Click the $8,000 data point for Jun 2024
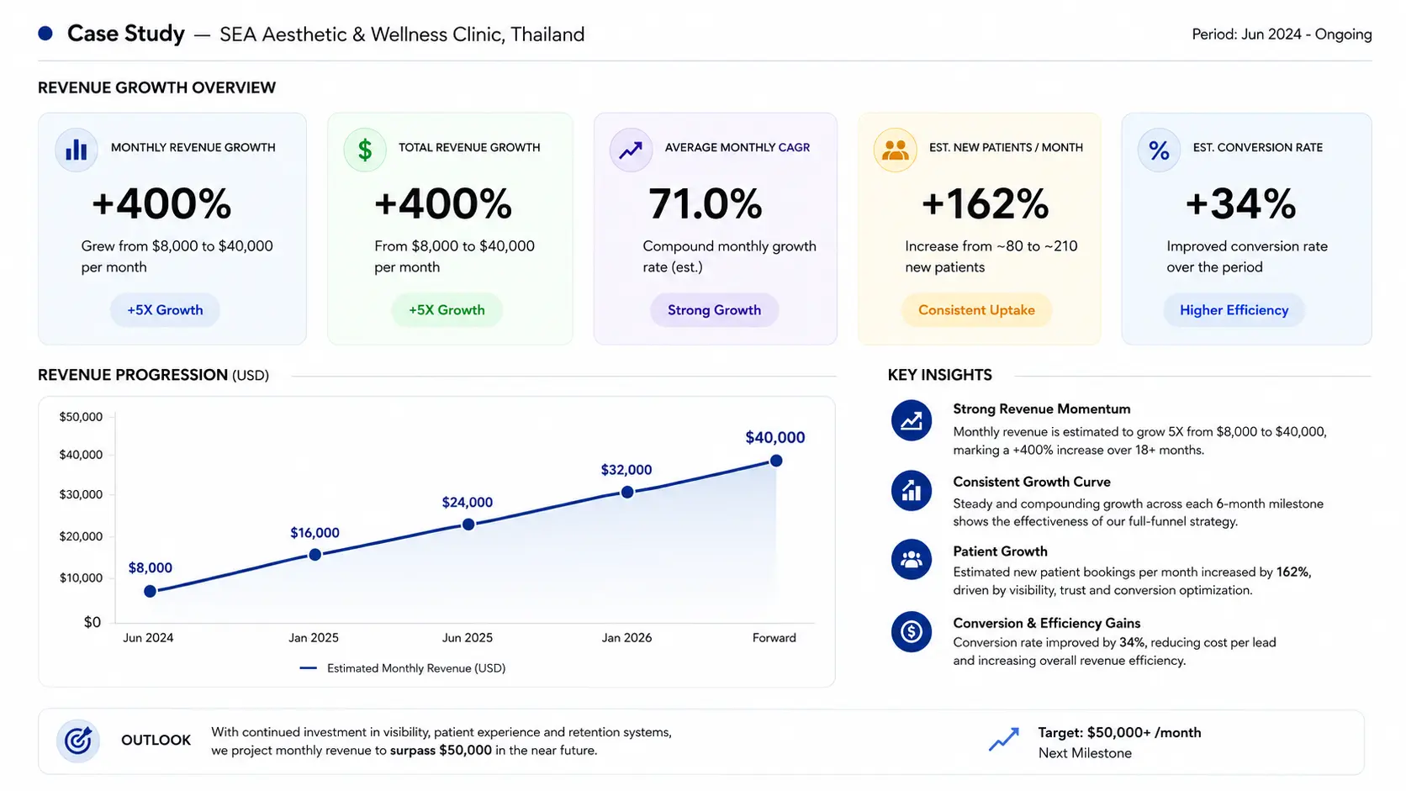 pyautogui.click(x=150, y=591)
